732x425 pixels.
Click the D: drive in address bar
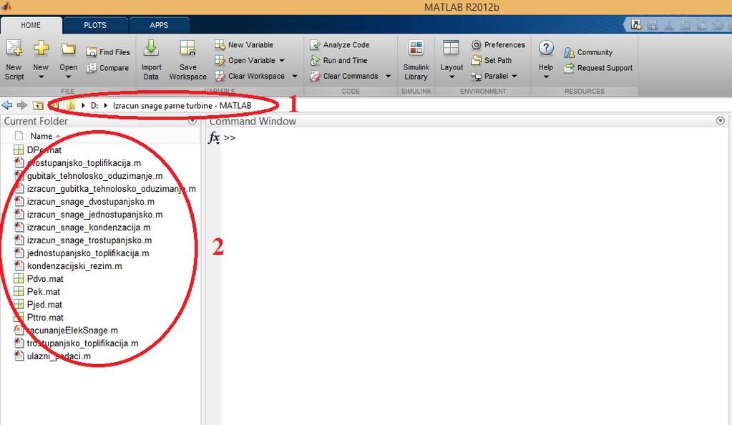pos(94,106)
